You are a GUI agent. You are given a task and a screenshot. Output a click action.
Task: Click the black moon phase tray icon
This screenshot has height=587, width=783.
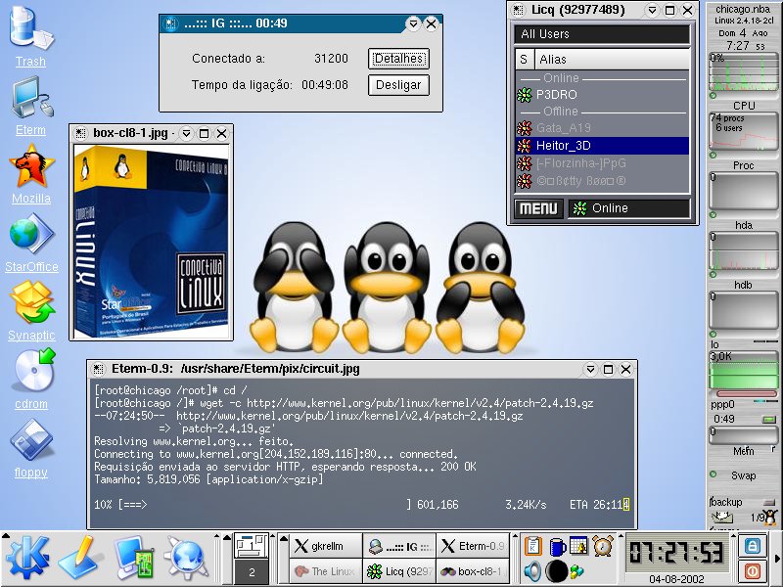point(556,571)
